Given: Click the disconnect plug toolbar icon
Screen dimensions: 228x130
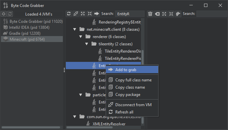Looking at the screenshot, I should pos(76,14).
